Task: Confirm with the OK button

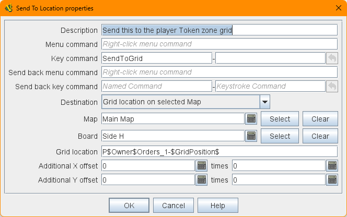Action: [129, 206]
